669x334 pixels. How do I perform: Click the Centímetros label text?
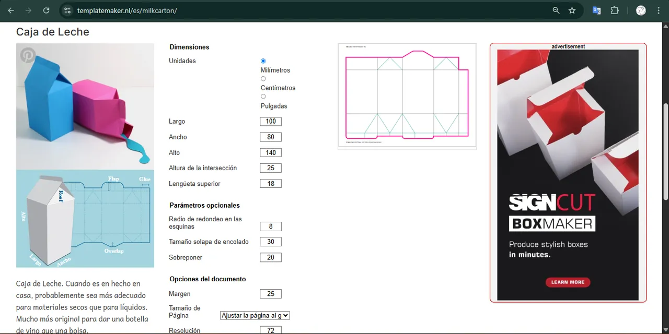pos(278,88)
